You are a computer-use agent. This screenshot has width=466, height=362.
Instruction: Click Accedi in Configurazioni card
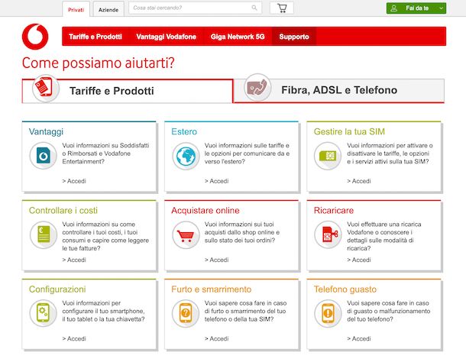point(74,338)
